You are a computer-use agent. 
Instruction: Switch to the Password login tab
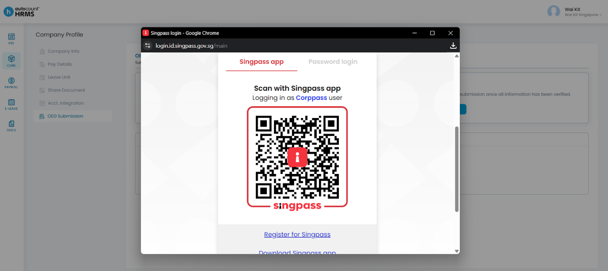[333, 62]
